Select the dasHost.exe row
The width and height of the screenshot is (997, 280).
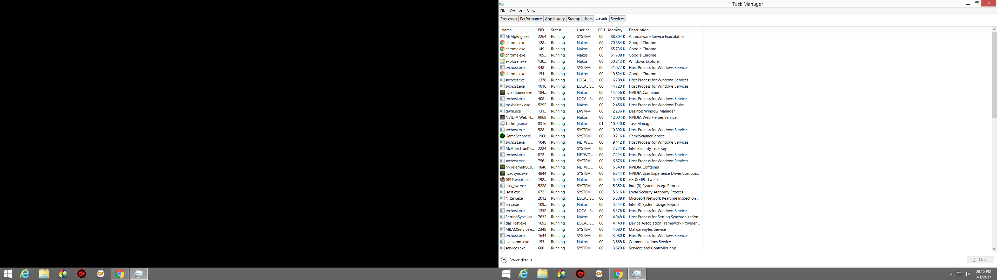(600, 223)
